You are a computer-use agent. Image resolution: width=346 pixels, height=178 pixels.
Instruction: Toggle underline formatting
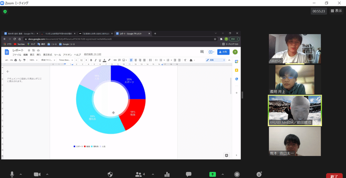coord(100,60)
